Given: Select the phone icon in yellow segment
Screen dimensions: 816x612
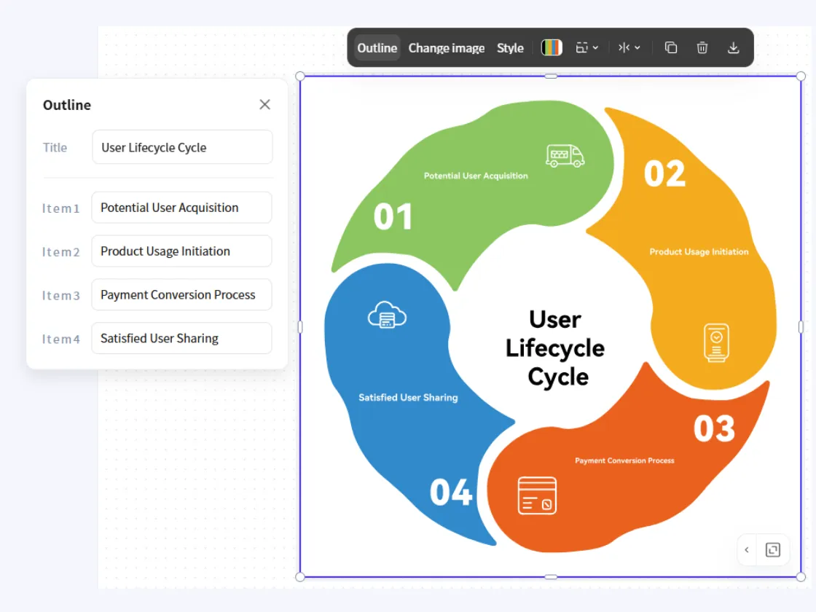Looking at the screenshot, I should coord(716,342).
